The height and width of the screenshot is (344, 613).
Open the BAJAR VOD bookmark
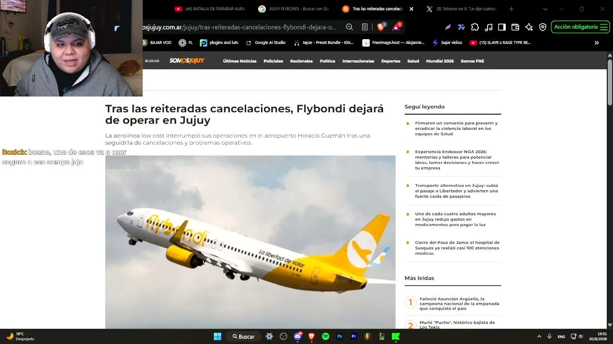(x=157, y=43)
